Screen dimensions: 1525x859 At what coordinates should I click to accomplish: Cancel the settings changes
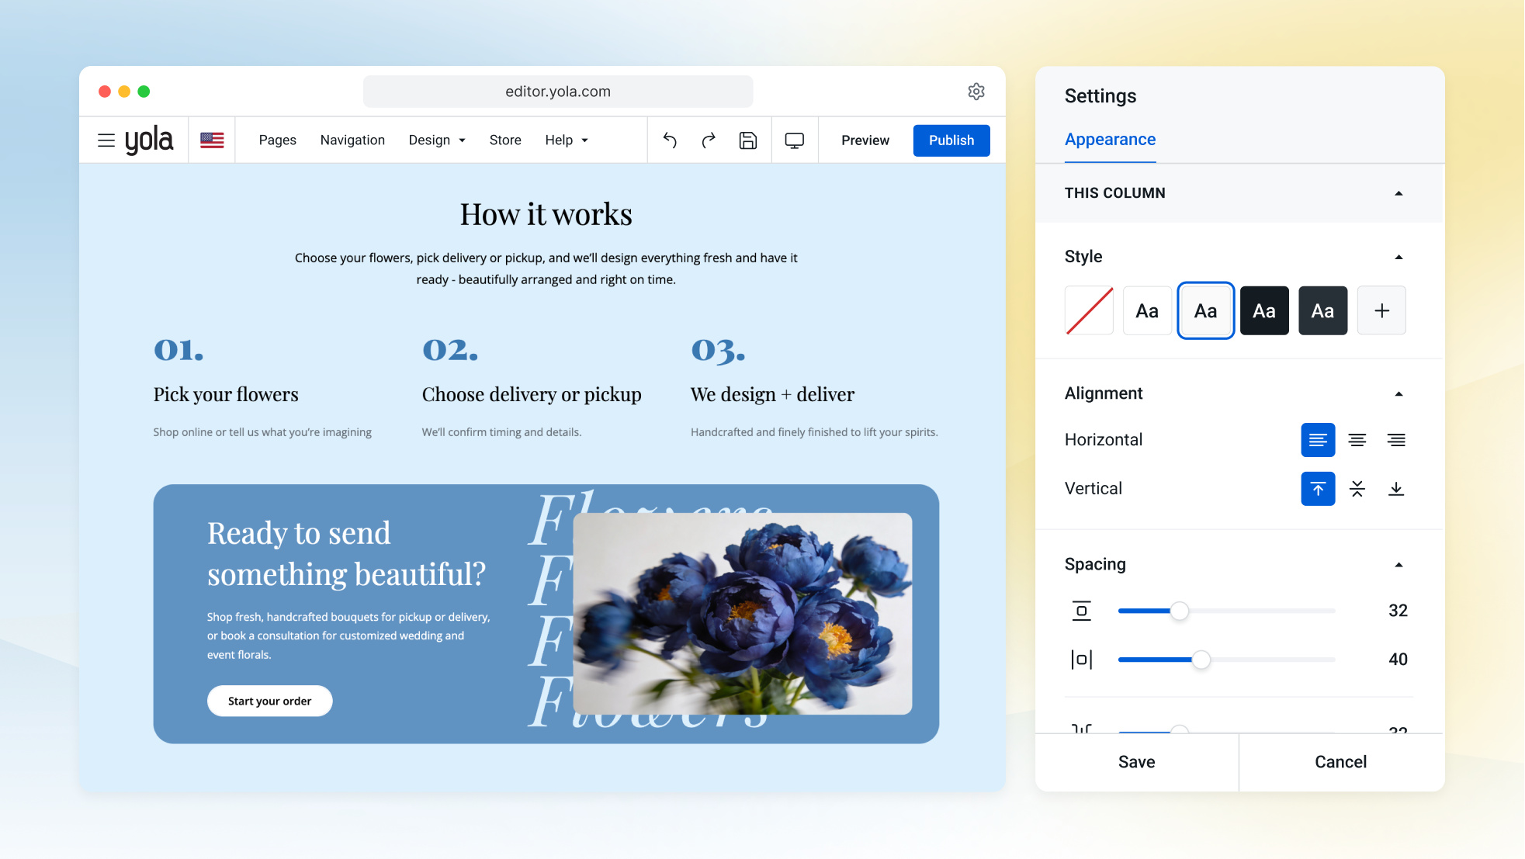coord(1341,762)
